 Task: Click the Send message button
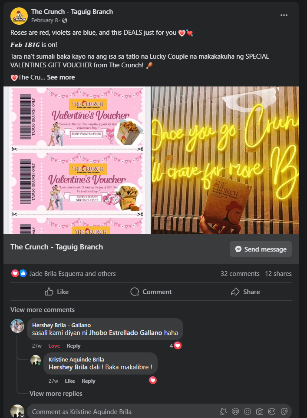tap(261, 249)
